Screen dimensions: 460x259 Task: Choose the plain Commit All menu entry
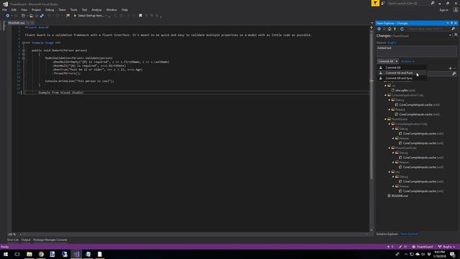click(402, 68)
